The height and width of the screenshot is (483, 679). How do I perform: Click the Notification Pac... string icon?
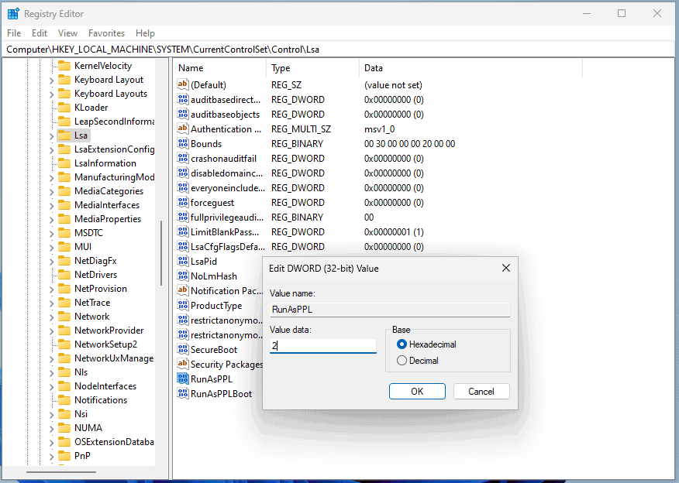pos(183,290)
